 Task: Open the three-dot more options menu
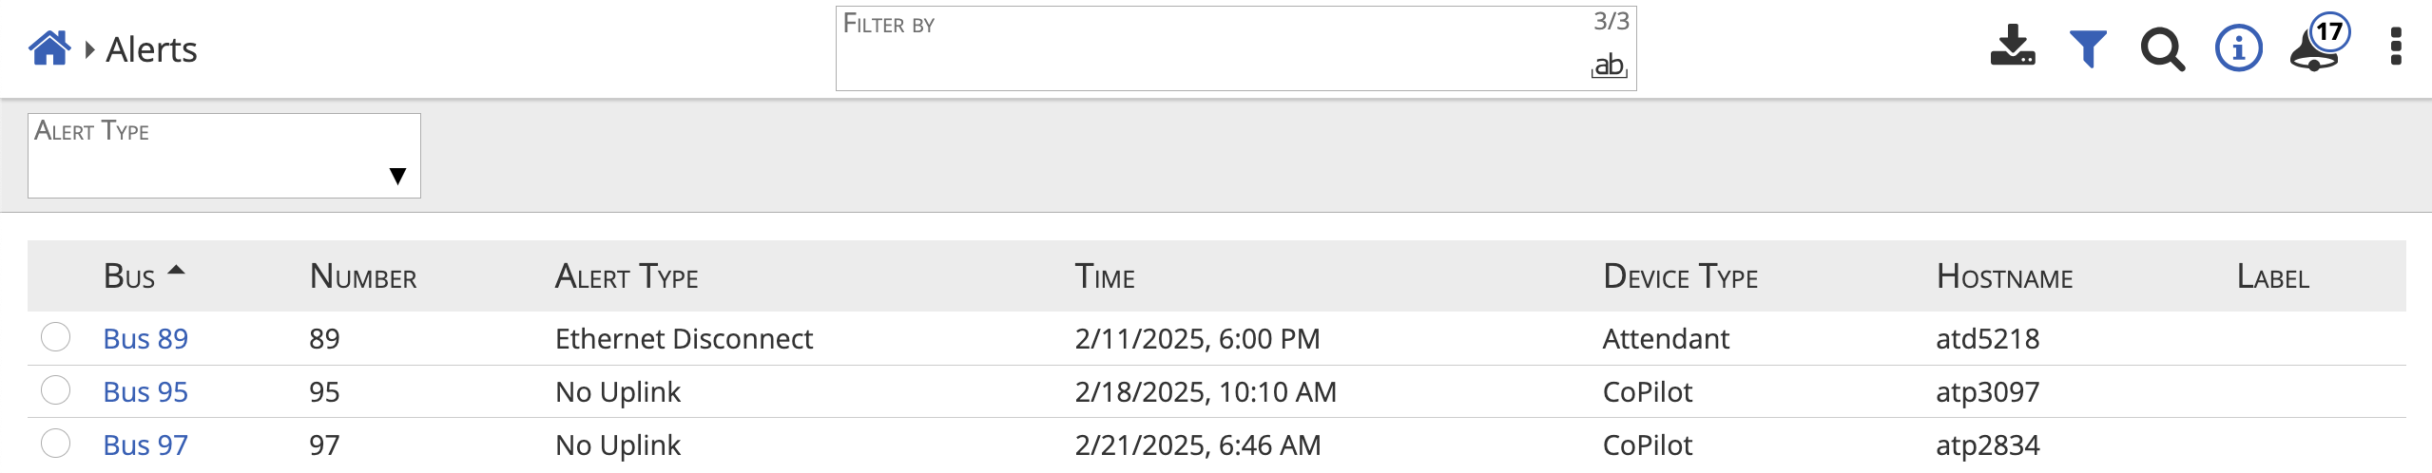point(2396,47)
